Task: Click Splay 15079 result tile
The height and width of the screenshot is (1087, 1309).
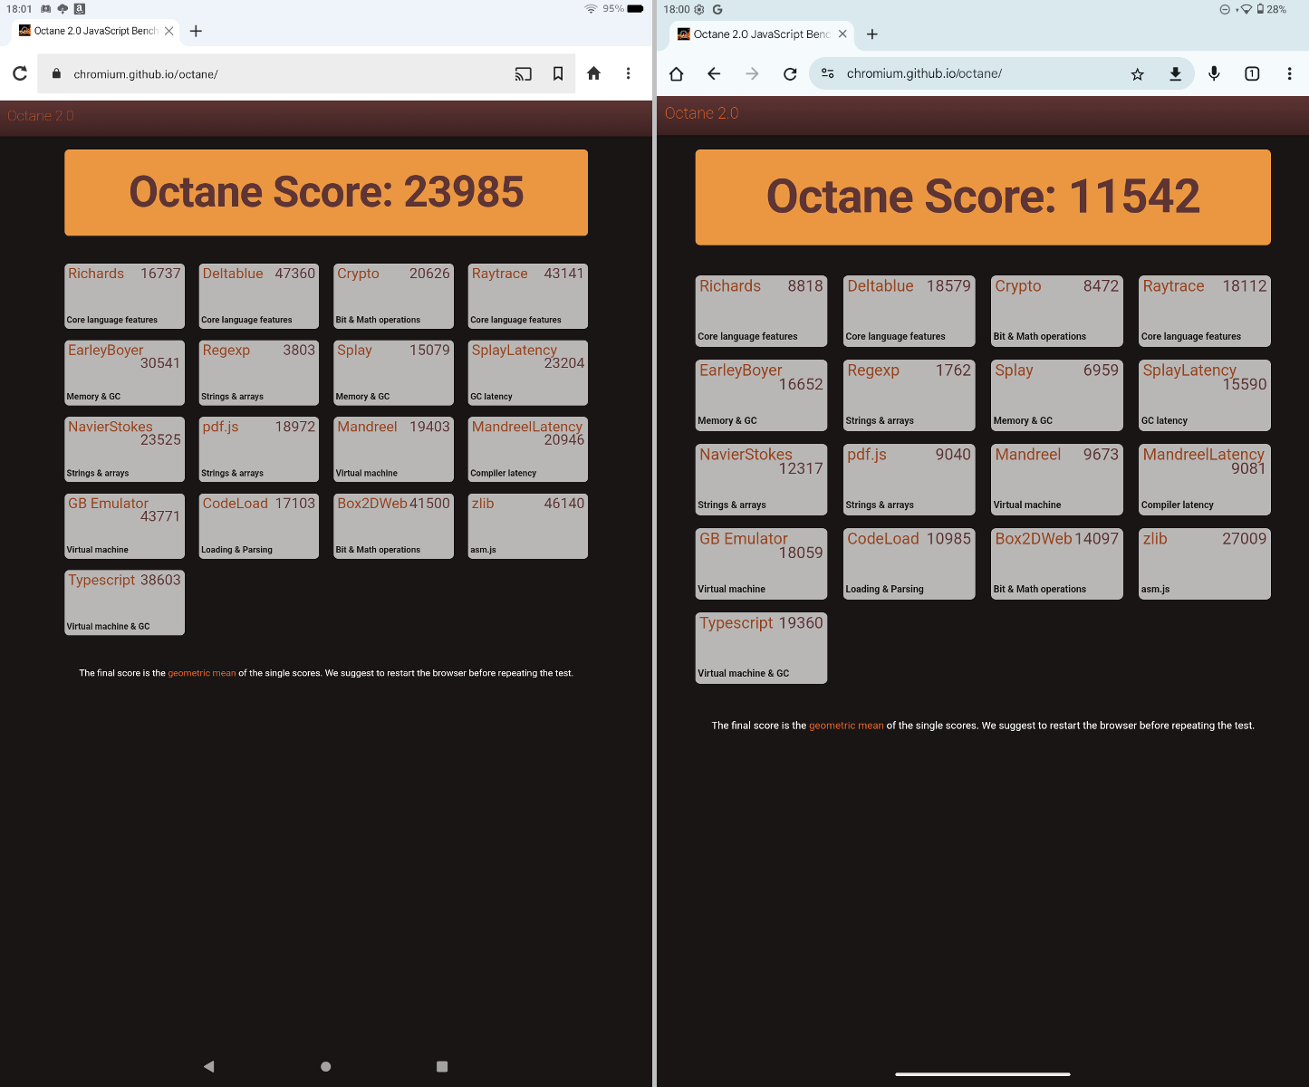Action: click(x=393, y=372)
